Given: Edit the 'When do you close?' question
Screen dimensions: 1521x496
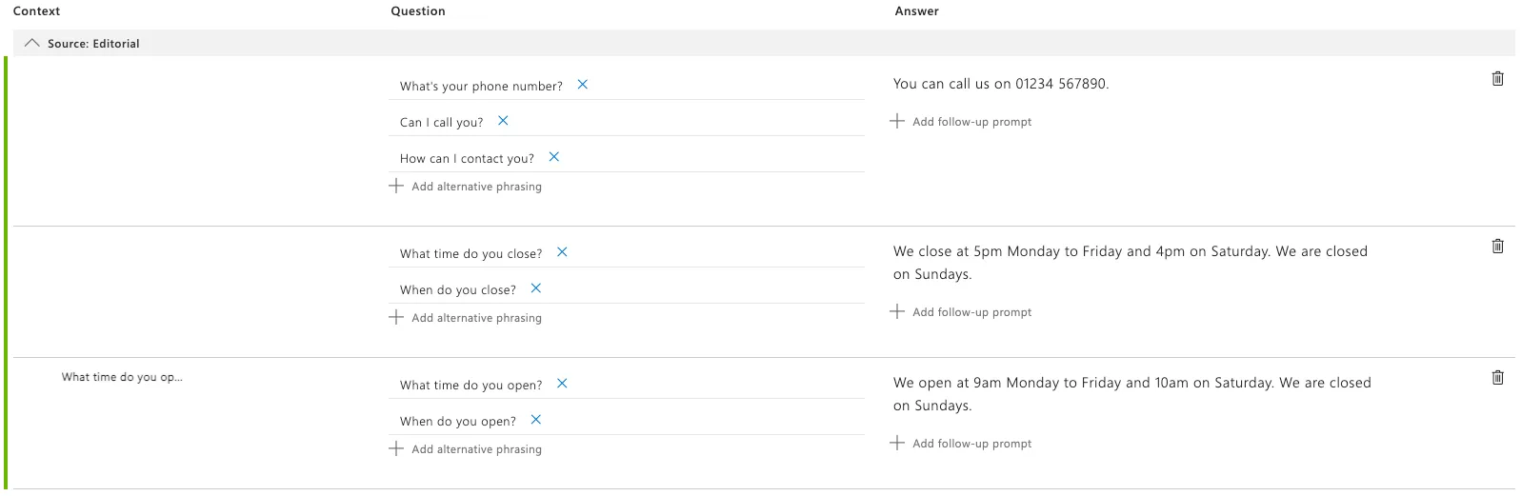Looking at the screenshot, I should click(457, 289).
